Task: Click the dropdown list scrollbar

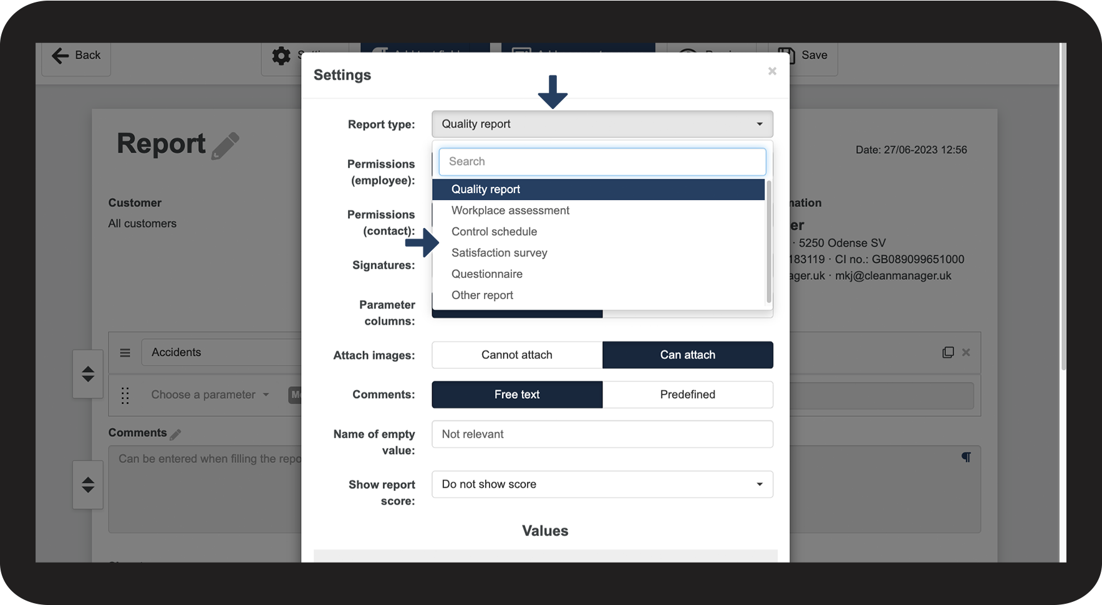Action: pos(769,242)
